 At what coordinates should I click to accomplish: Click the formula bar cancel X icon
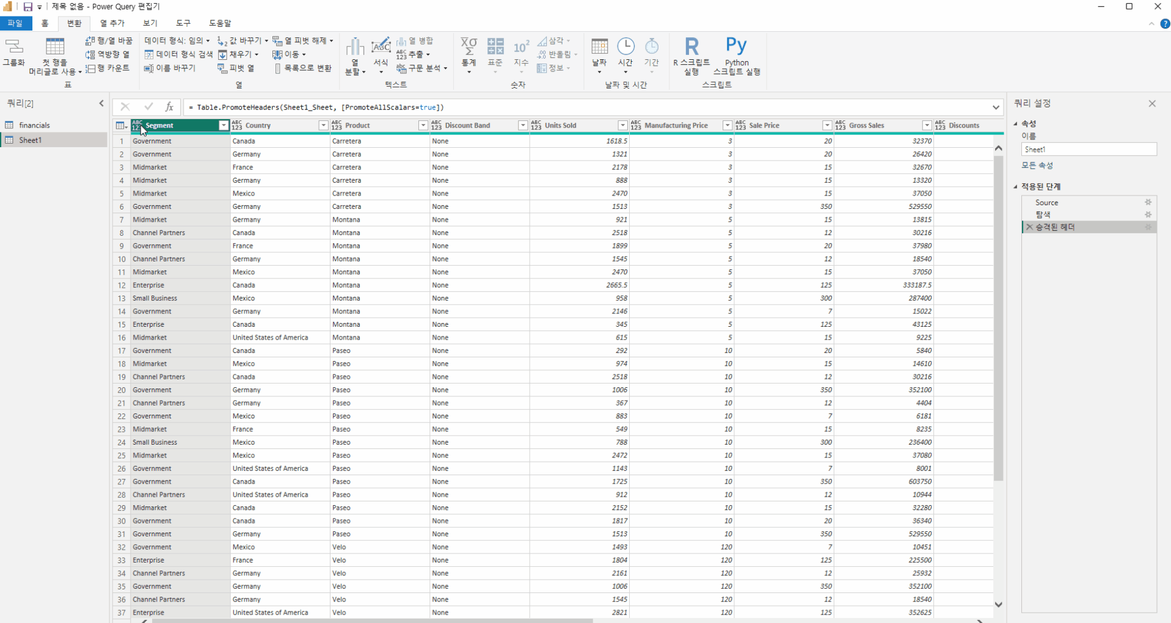click(x=125, y=107)
